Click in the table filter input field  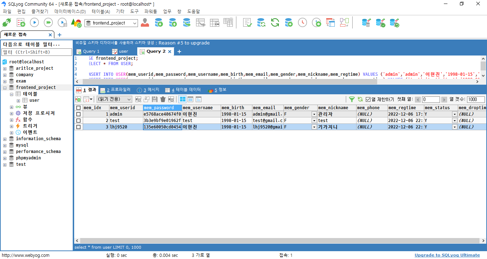37,52
